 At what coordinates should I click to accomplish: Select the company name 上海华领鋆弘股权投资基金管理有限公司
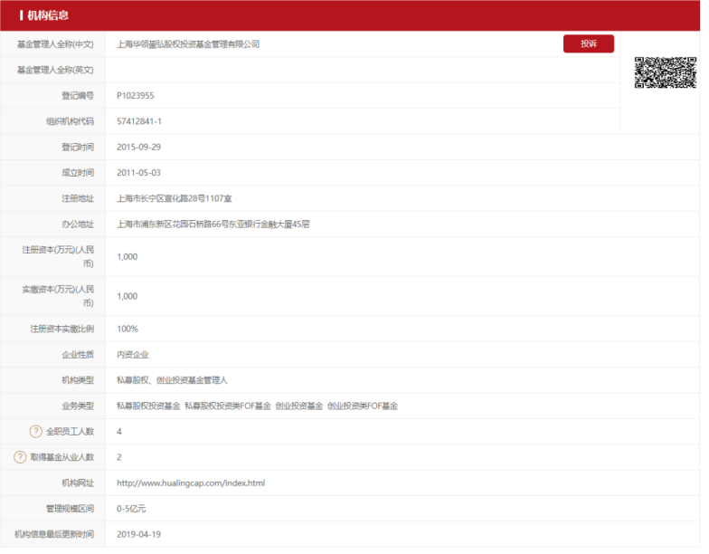pos(190,44)
